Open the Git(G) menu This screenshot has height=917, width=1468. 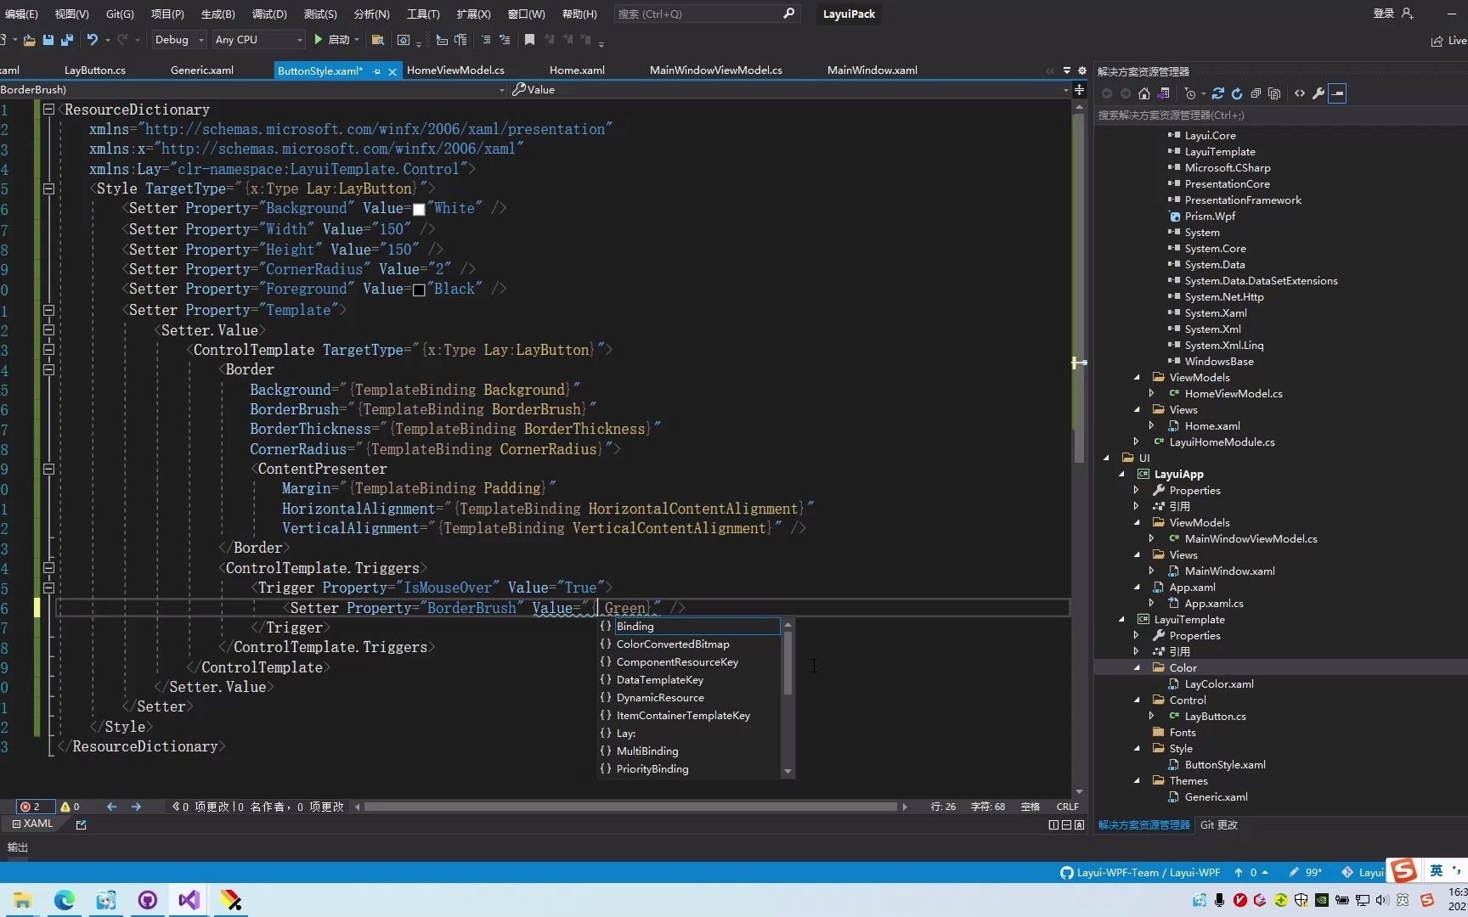(x=120, y=14)
